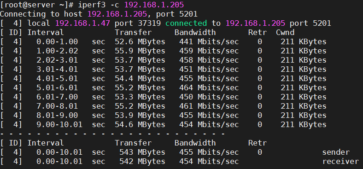Viewport: 363px width, 169px height.
Task: Select the pink IP 192.168.1.205 in command line
Action: coord(154,5)
